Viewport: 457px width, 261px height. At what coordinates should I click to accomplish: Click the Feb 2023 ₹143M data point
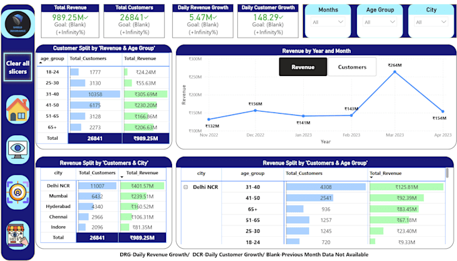tap(351, 115)
